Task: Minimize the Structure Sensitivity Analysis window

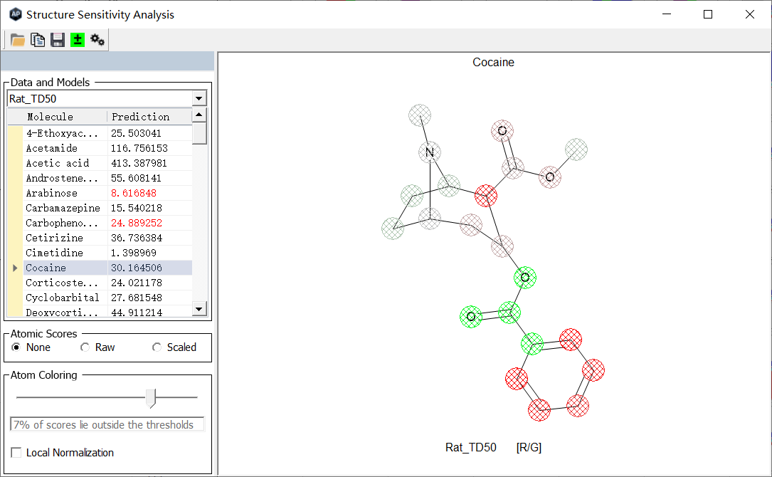Action: [x=667, y=14]
